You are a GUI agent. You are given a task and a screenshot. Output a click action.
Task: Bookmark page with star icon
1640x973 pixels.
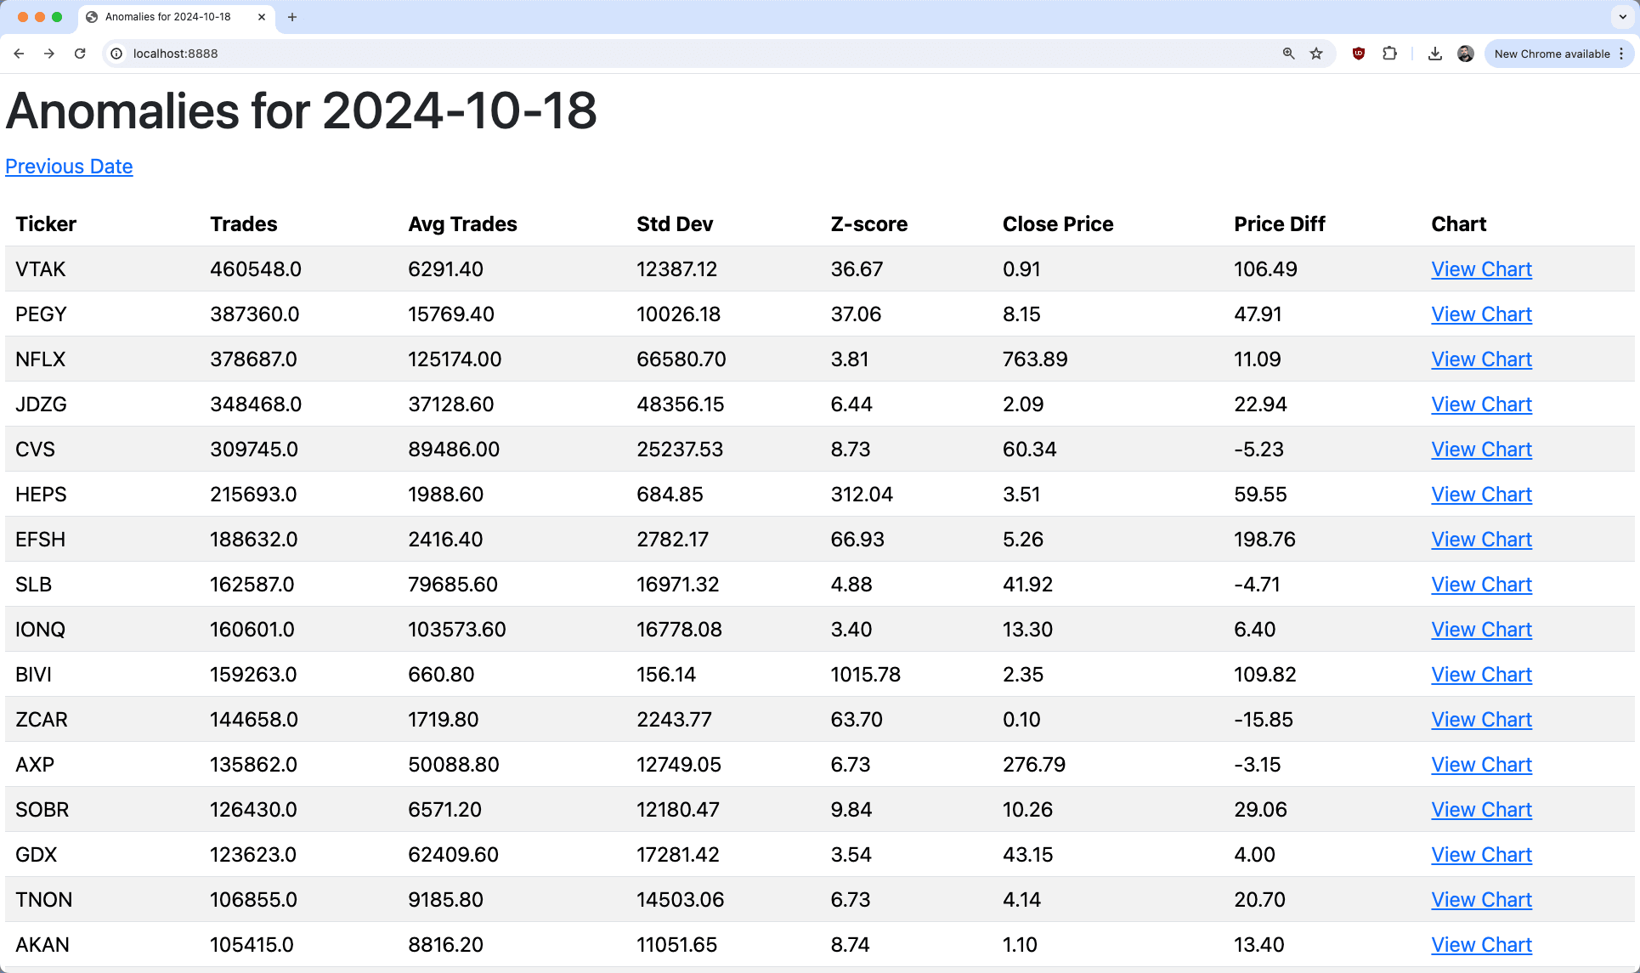pyautogui.click(x=1316, y=54)
